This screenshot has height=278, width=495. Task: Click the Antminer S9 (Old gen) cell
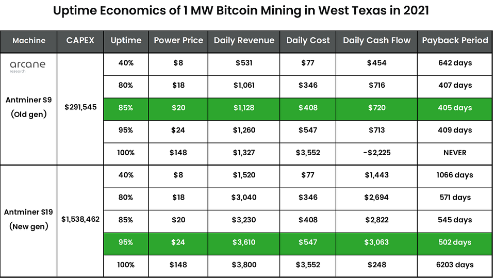tap(29, 107)
